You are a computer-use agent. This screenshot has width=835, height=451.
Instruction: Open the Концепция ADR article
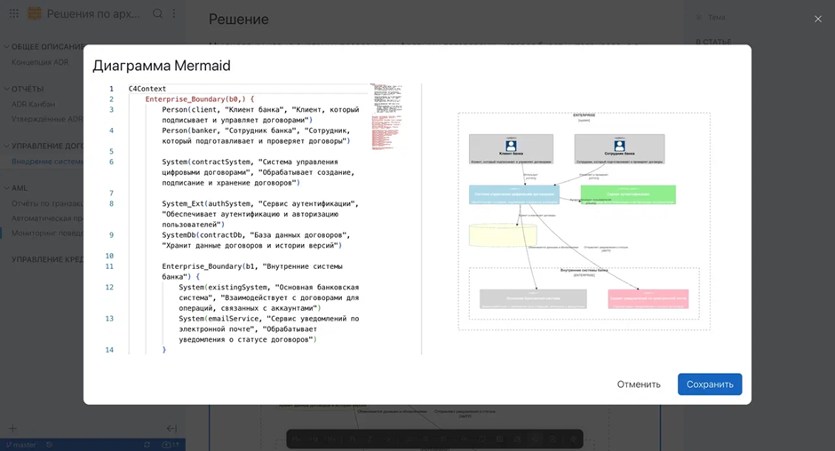pos(40,62)
